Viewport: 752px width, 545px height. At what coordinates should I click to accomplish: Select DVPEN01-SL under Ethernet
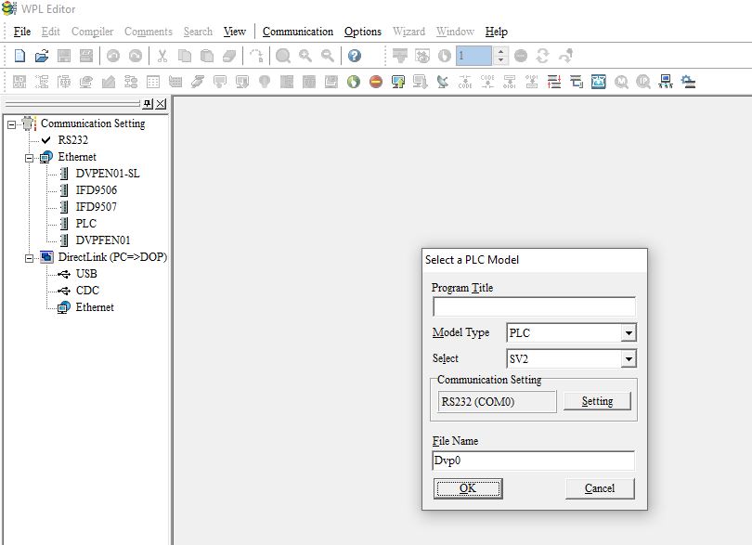(108, 174)
